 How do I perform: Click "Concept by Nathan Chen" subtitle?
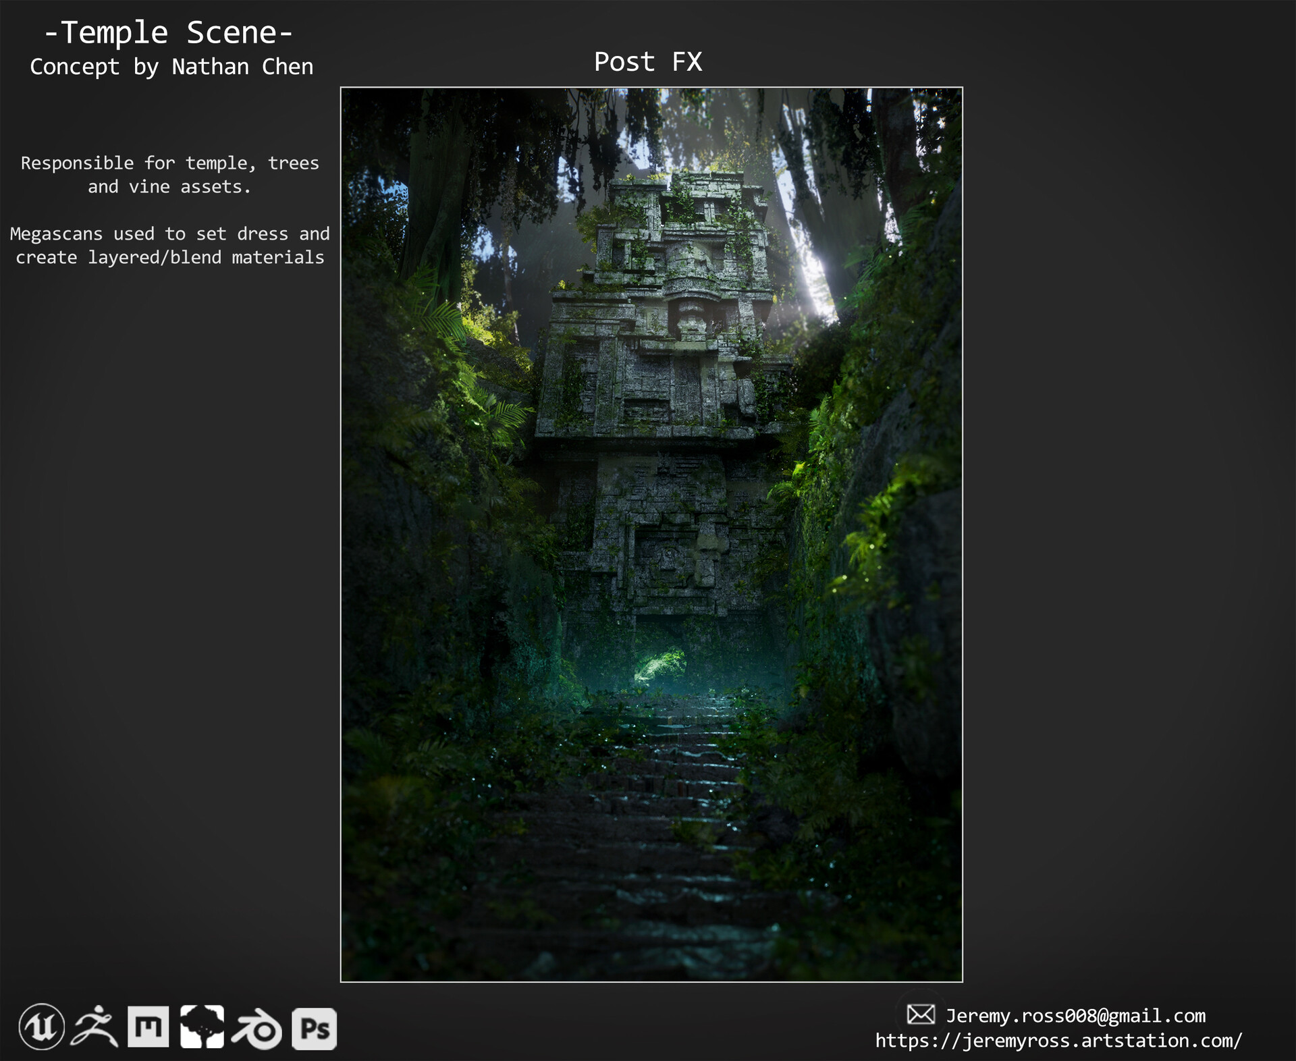pyautogui.click(x=171, y=67)
